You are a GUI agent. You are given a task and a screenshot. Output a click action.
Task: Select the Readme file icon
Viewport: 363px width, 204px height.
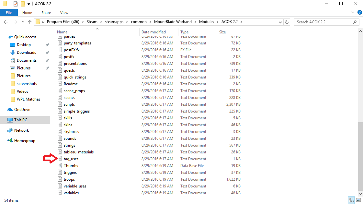pos(60,84)
